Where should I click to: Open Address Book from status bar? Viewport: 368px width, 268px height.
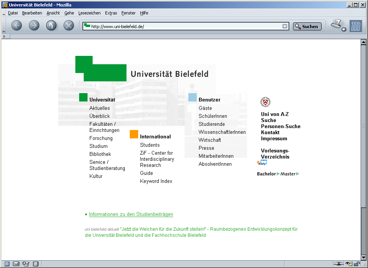click(x=36, y=264)
